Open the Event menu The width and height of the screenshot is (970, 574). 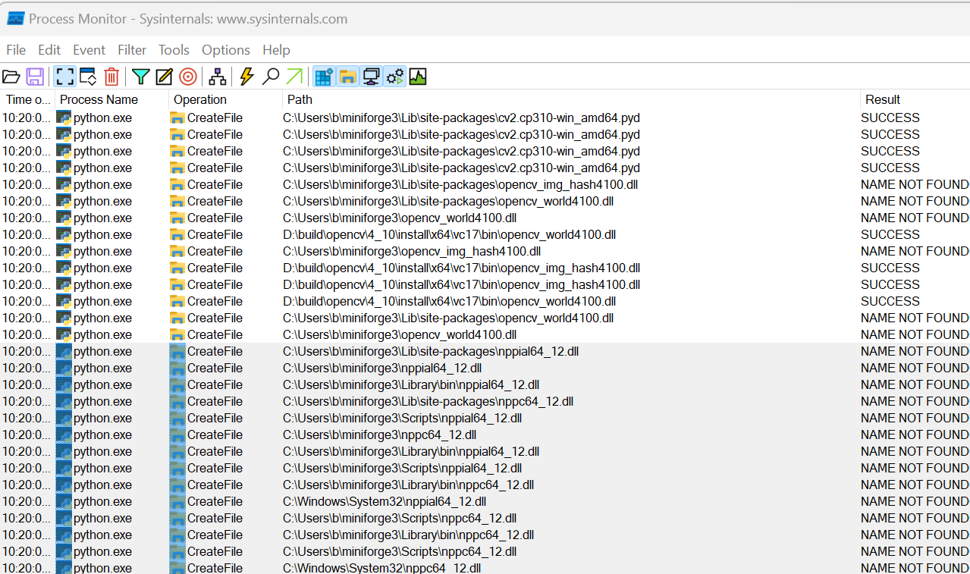pos(89,50)
